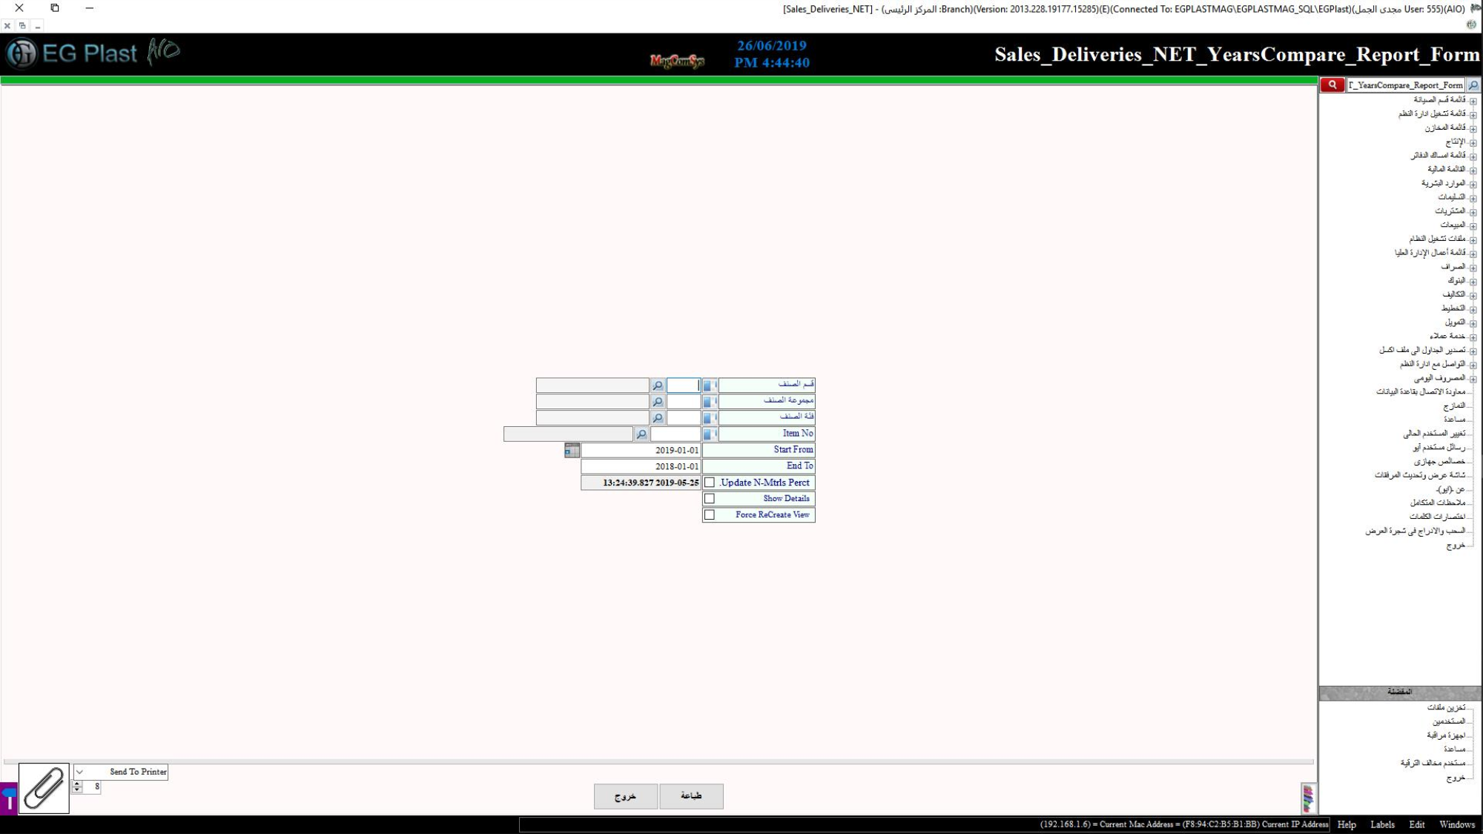Expand خدمة عملاء tree node
1483x834 pixels.
click(1473, 337)
